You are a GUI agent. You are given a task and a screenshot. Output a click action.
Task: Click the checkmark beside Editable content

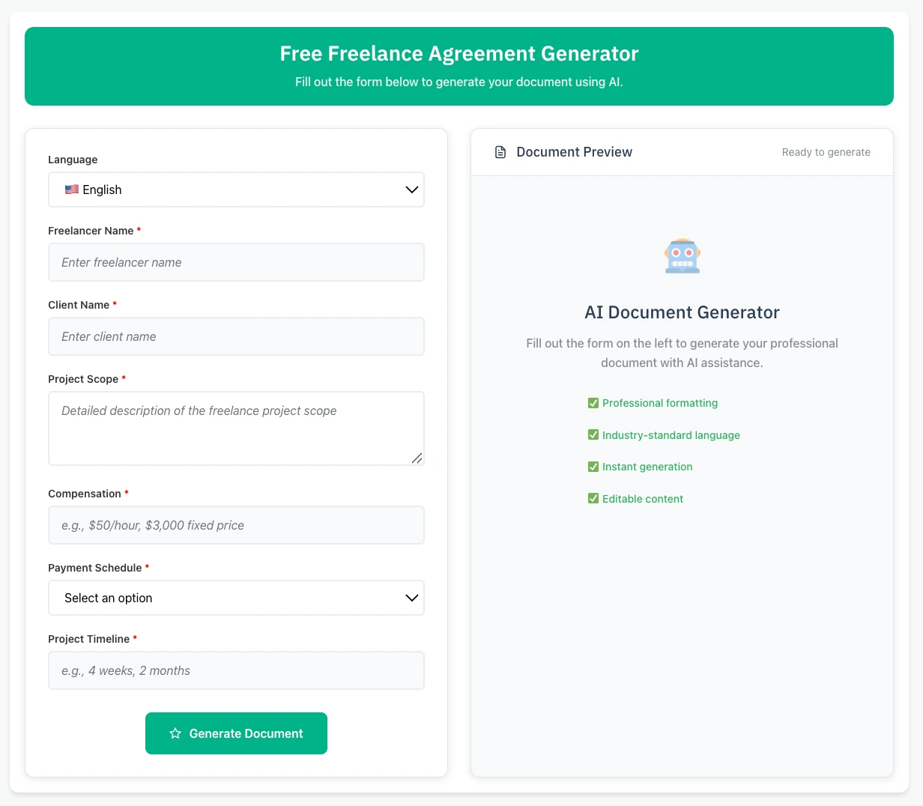pyautogui.click(x=593, y=498)
